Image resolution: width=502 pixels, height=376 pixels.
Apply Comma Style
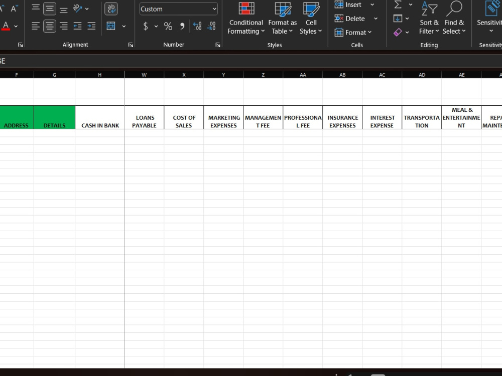[182, 26]
